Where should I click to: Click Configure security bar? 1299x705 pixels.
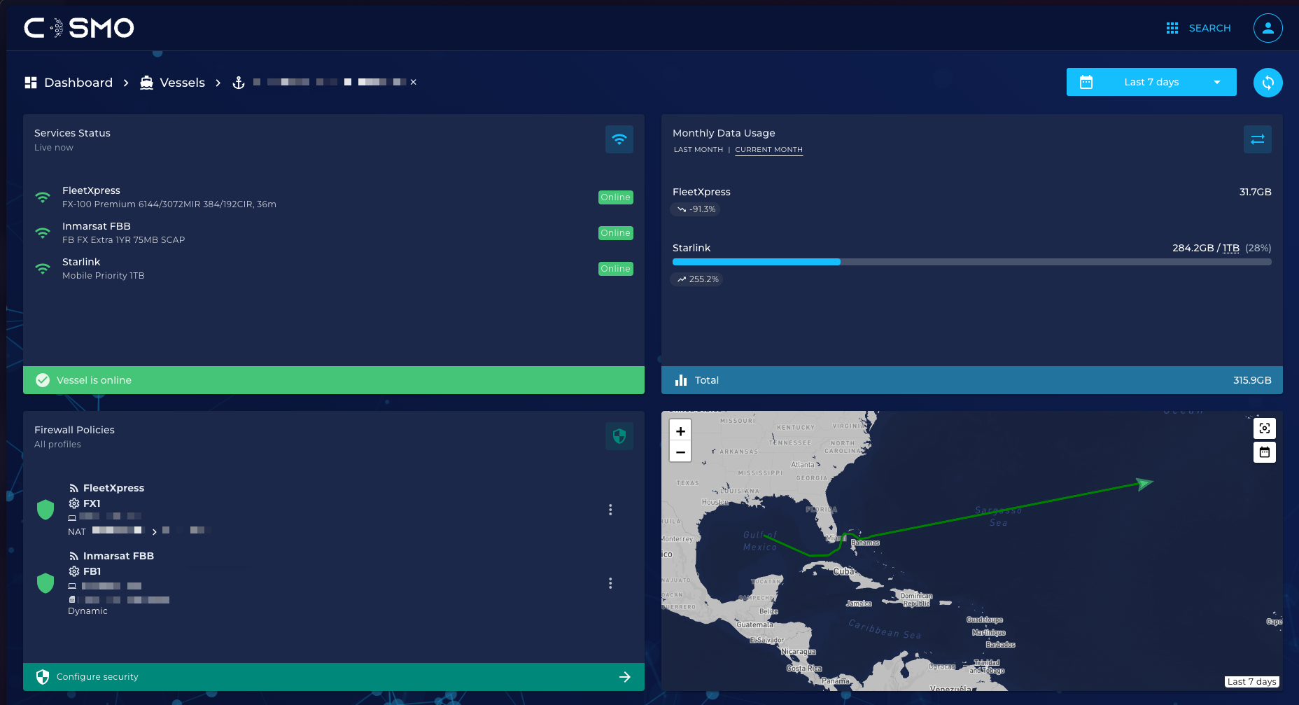333,677
